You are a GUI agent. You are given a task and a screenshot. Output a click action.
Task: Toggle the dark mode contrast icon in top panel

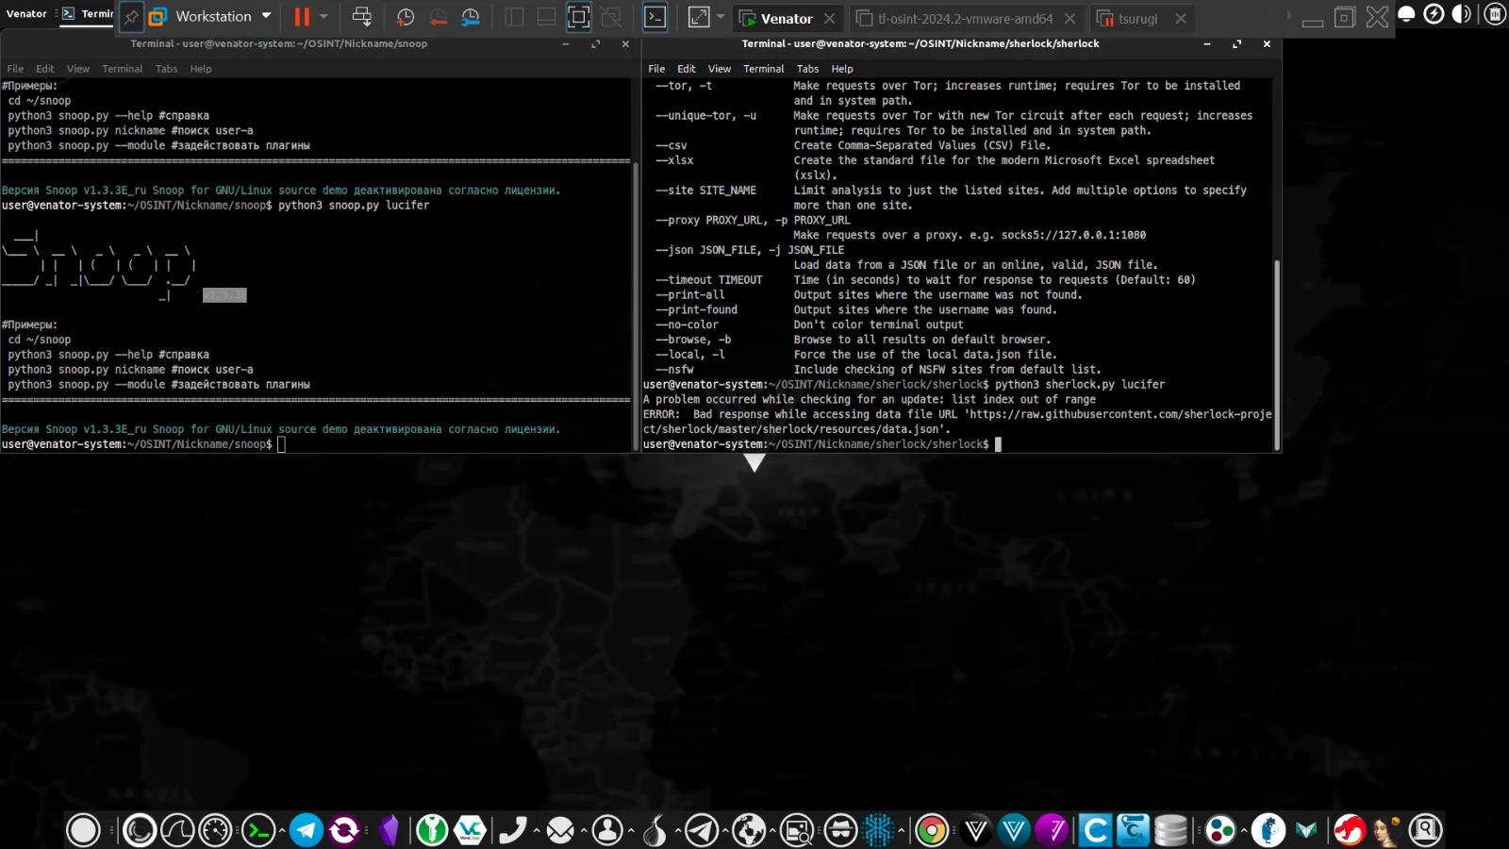click(1462, 14)
